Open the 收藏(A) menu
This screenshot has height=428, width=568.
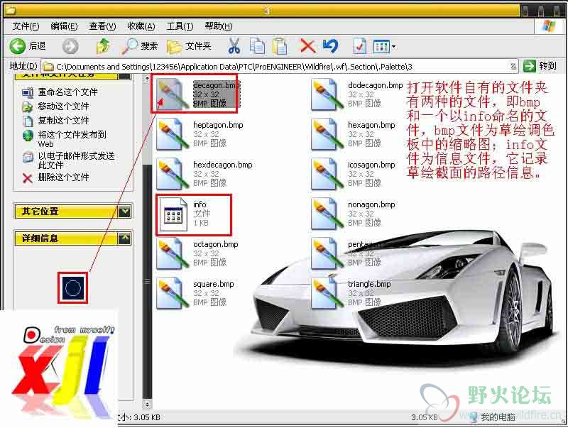click(141, 26)
